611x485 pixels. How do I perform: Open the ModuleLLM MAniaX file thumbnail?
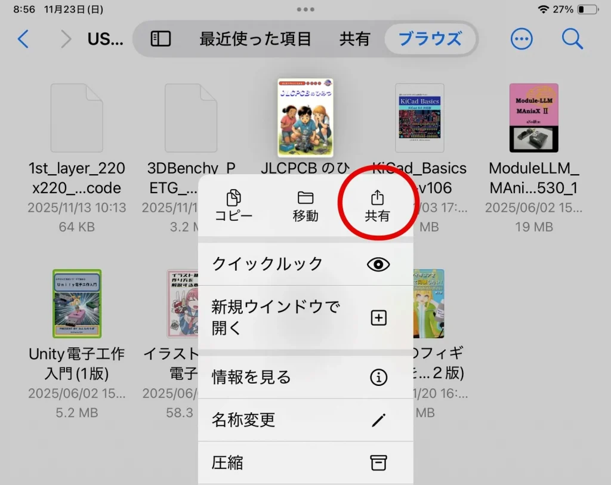pos(533,118)
